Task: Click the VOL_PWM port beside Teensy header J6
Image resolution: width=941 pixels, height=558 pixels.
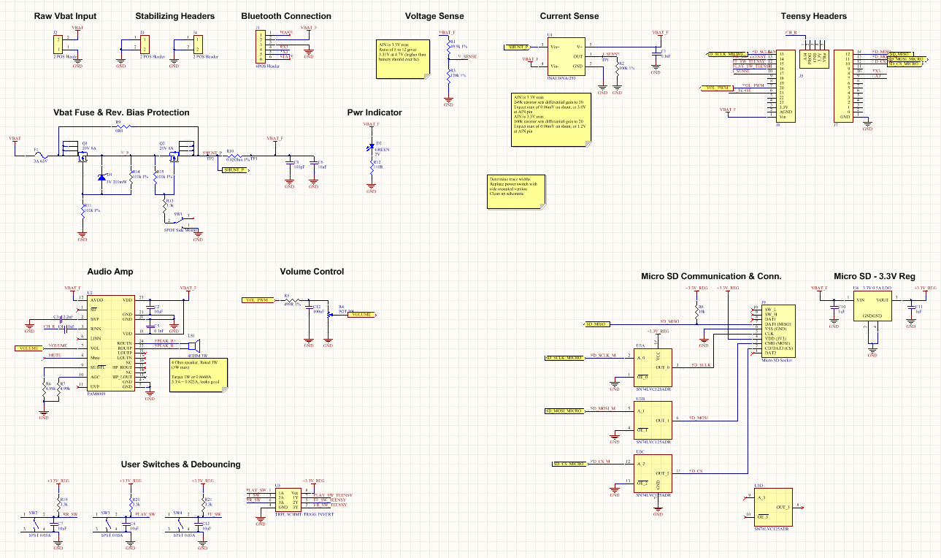Action: tap(718, 88)
